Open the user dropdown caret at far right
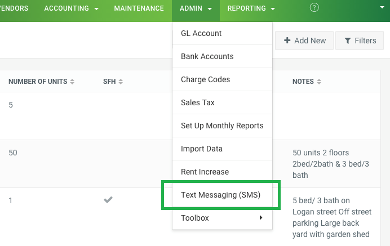Viewport: 390px width, 246px height. pyautogui.click(x=382, y=8)
